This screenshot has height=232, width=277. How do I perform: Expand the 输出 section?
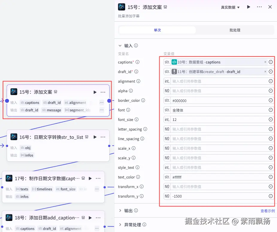click(120, 210)
